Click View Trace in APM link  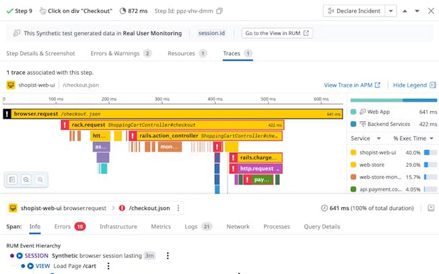pyautogui.click(x=351, y=85)
